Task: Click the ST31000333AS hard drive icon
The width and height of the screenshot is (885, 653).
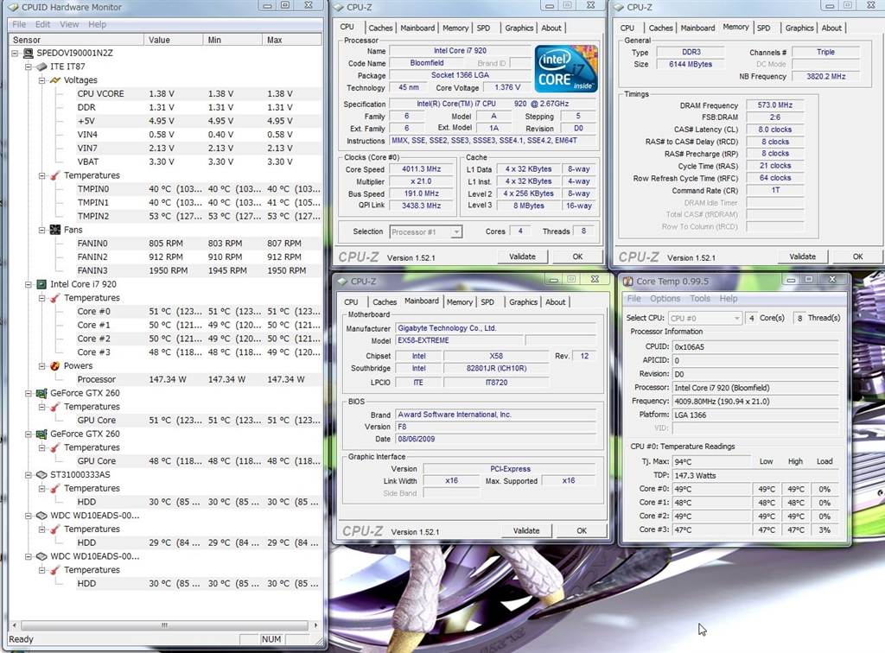Action: (41, 475)
